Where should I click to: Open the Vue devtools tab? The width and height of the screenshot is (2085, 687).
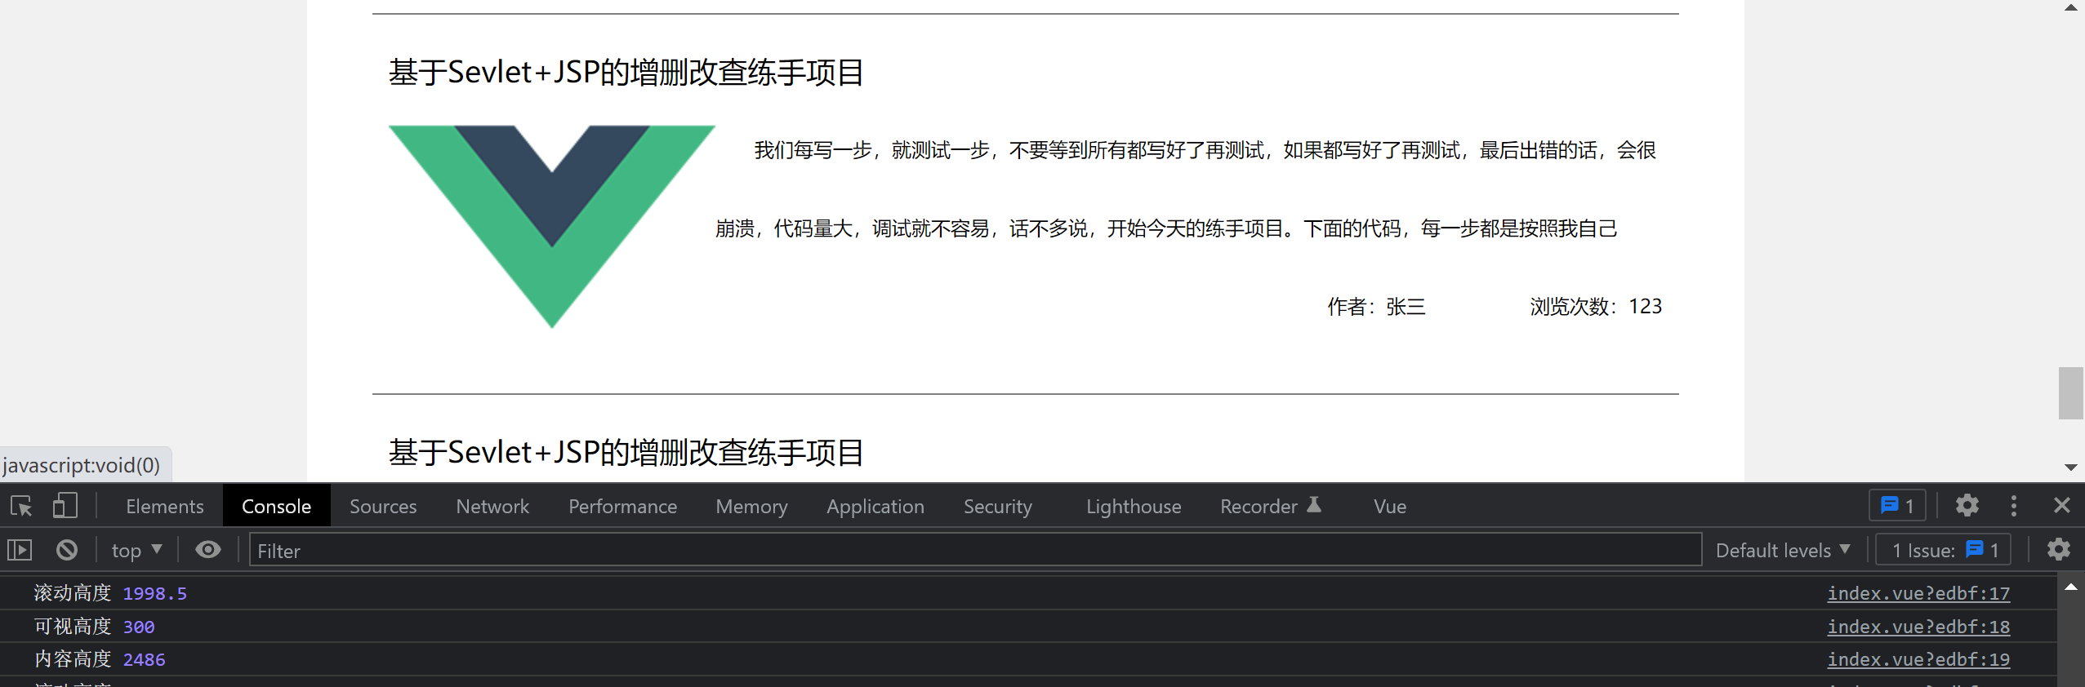[1390, 507]
